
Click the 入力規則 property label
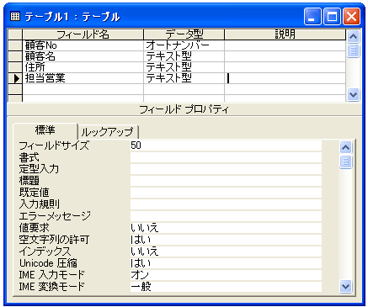[x=40, y=204]
